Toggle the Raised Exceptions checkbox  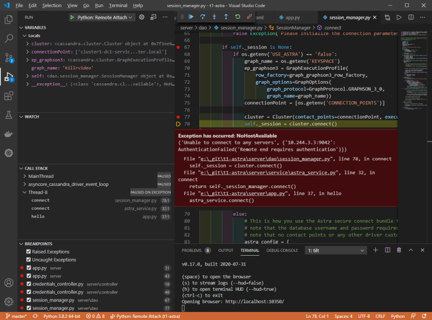(29, 252)
